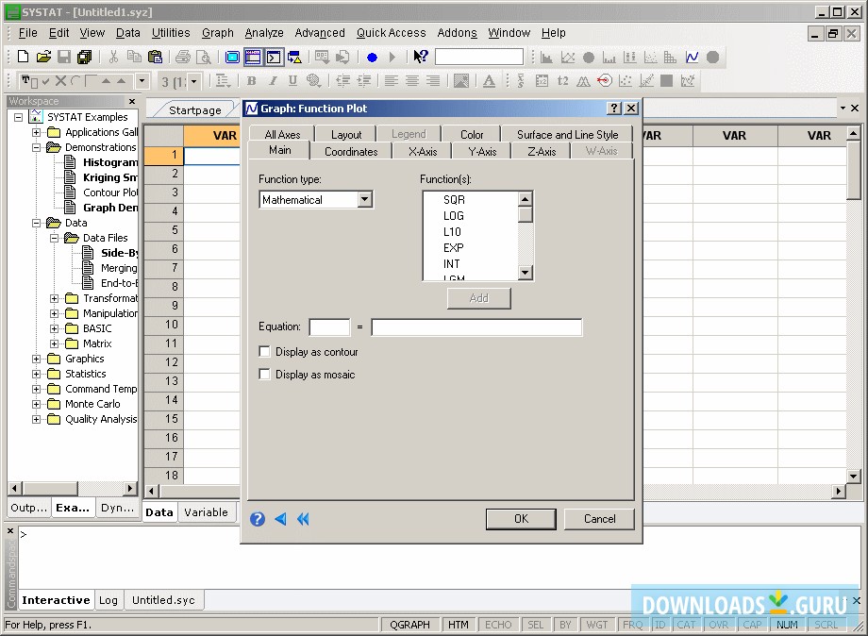Viewport: 868px width, 636px height.
Task: Click the Open folder toolbar icon
Action: point(43,58)
